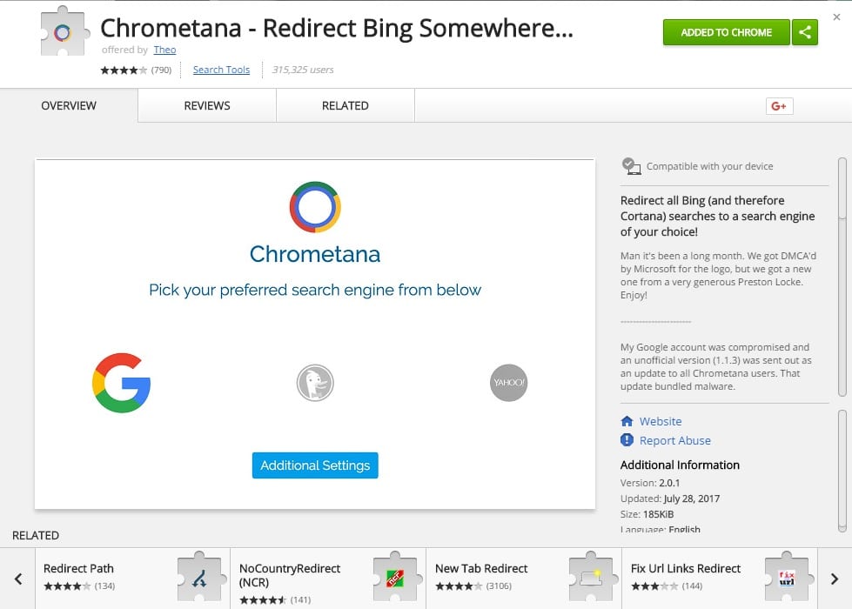Viewport: 852px width, 609px height.
Task: Open the Related tab
Action: point(345,105)
